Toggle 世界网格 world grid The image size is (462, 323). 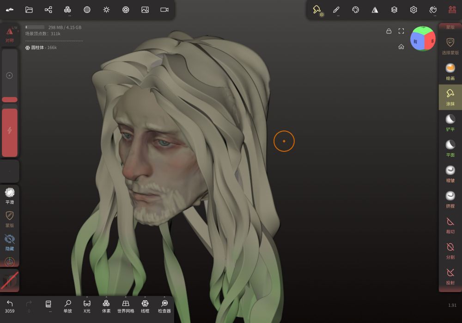[126, 306]
